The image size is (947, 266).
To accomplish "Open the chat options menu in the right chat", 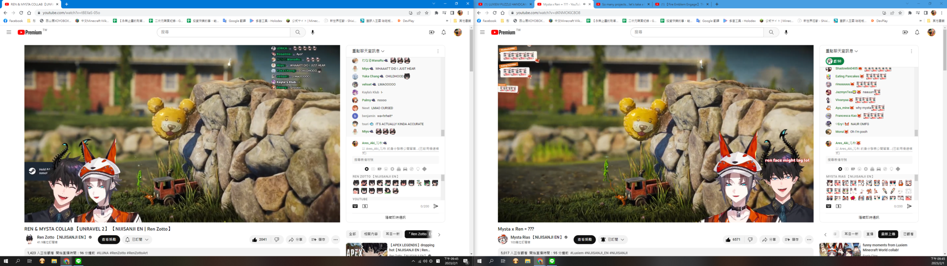I will click(911, 51).
